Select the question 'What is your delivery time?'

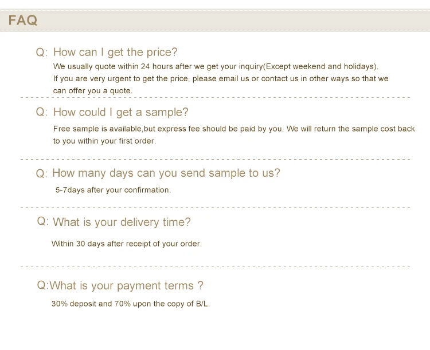[x=122, y=222]
